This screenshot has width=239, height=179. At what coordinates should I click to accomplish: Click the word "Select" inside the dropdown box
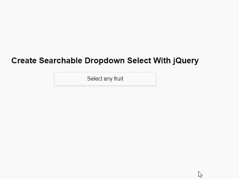[95, 79]
